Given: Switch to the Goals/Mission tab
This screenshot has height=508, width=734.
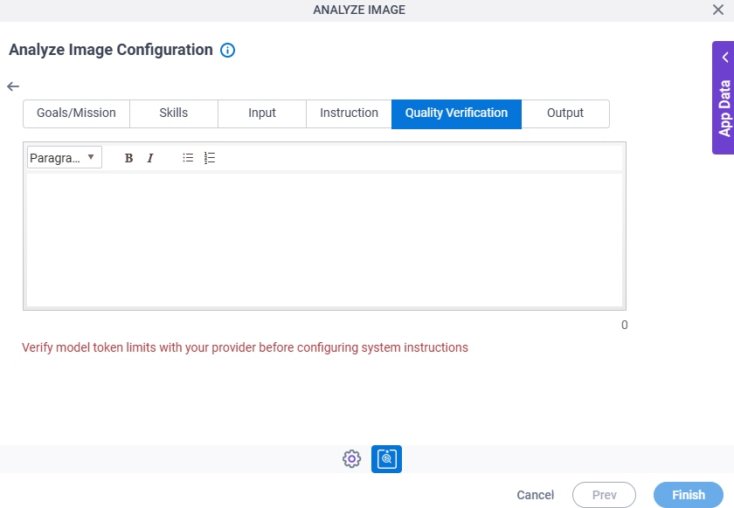Looking at the screenshot, I should point(76,113).
